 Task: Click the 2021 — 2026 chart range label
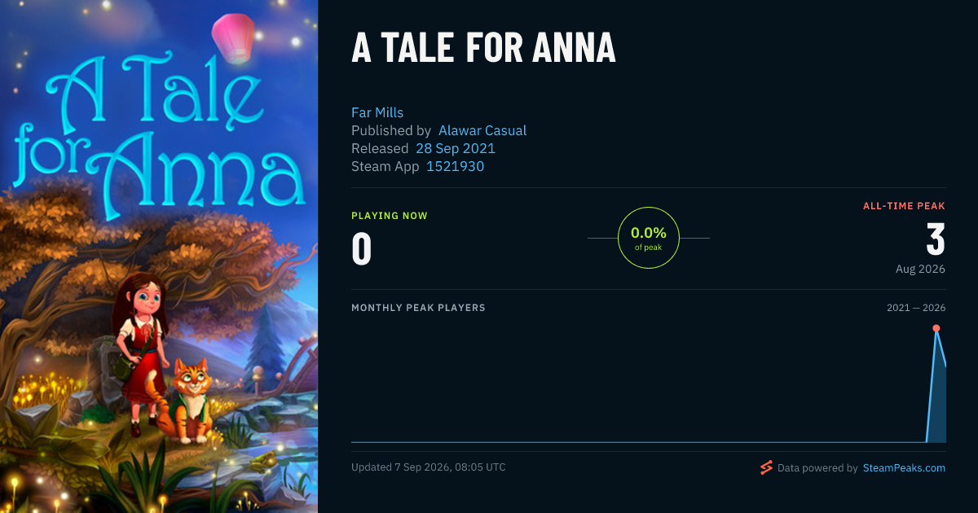pyautogui.click(x=916, y=308)
